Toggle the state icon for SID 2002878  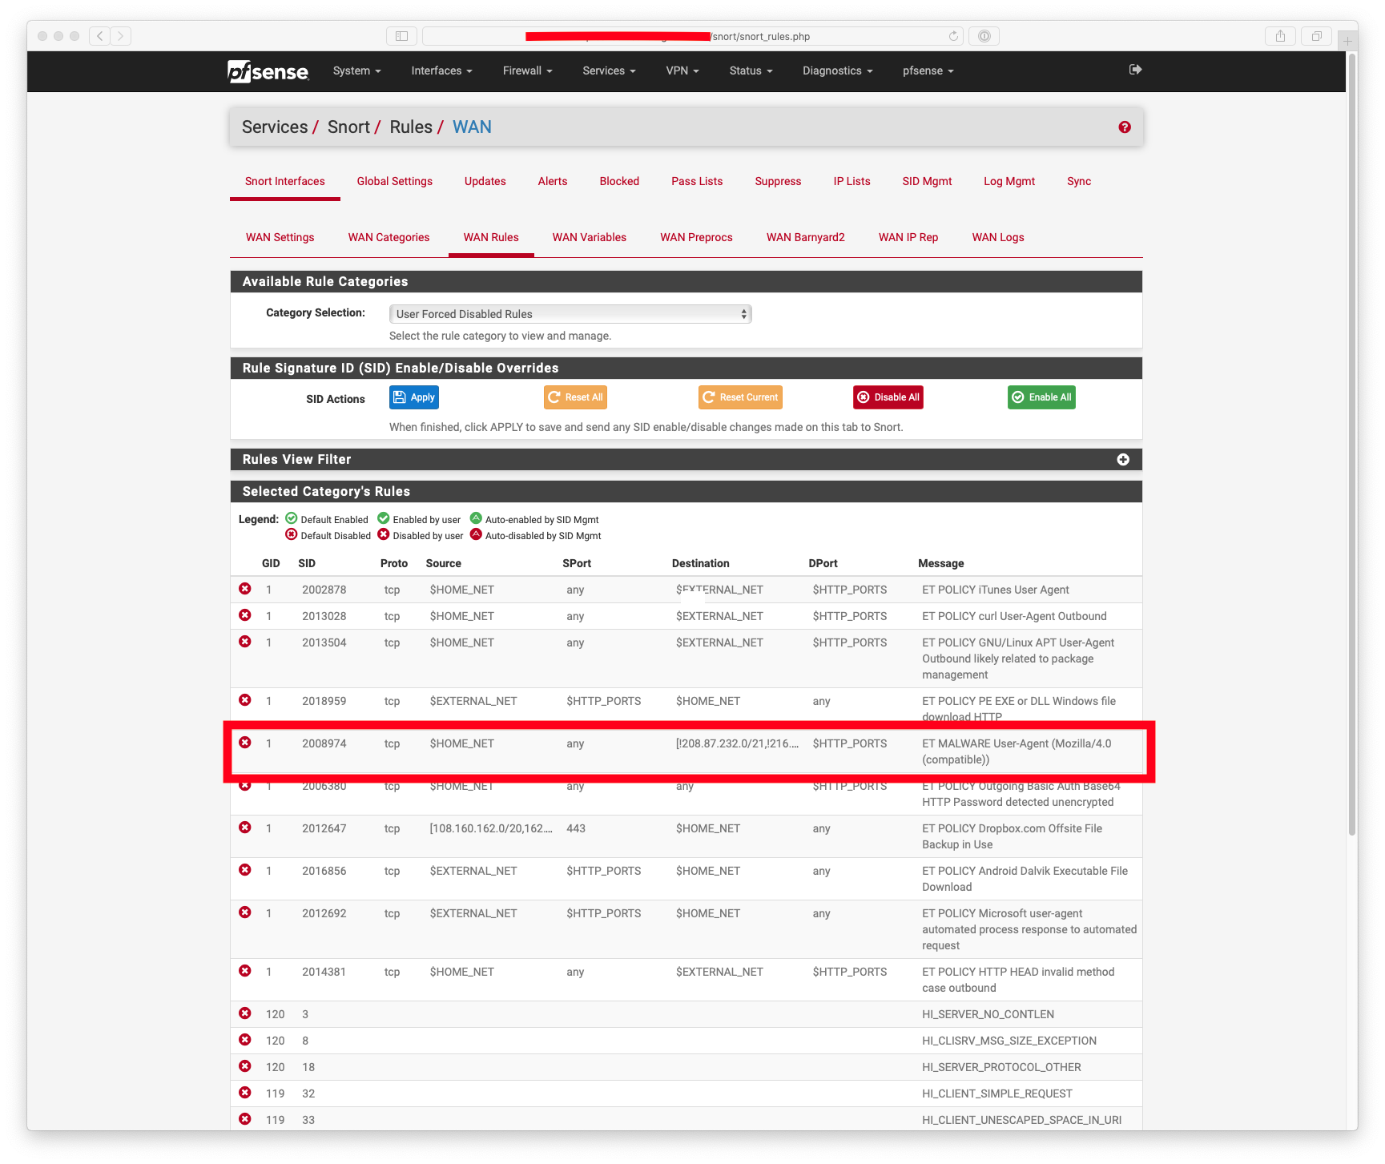pyautogui.click(x=245, y=588)
